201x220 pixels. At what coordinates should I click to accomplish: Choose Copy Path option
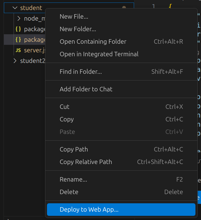(74, 149)
